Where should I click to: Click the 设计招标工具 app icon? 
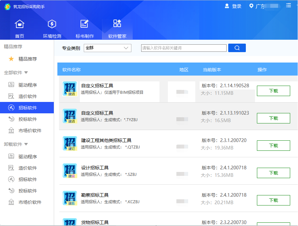tap(70, 171)
